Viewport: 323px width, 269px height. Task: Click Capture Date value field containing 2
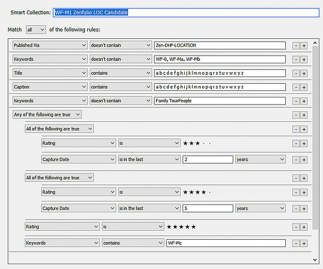click(208, 160)
